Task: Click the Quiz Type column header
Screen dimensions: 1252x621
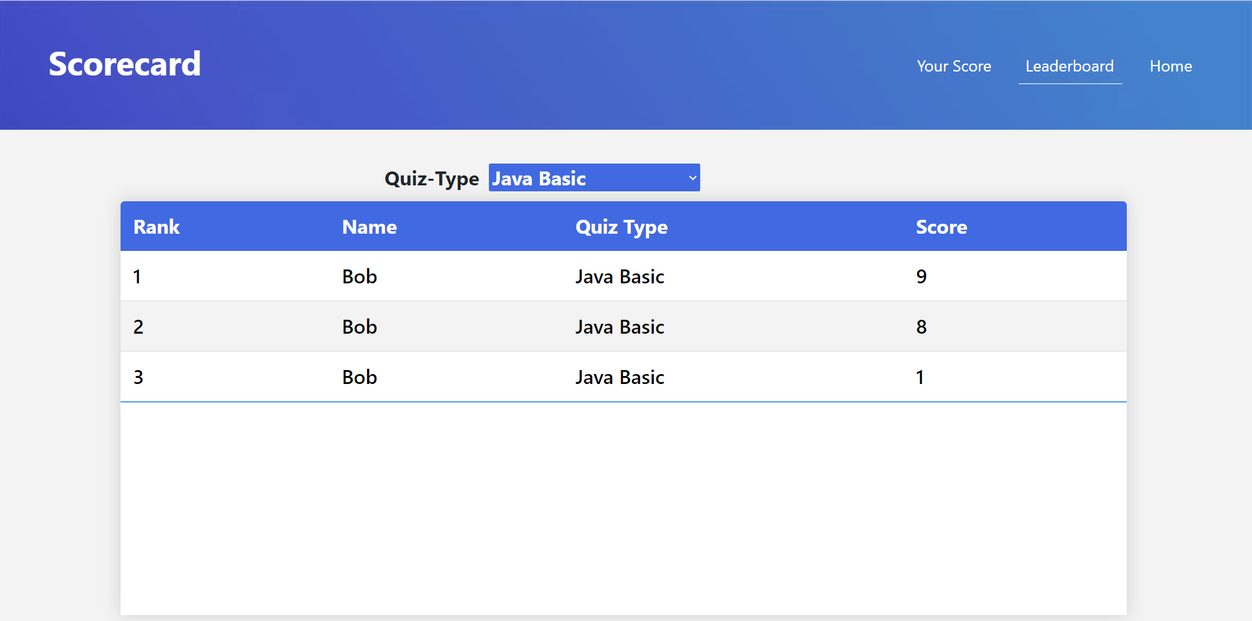Action: pyautogui.click(x=621, y=226)
